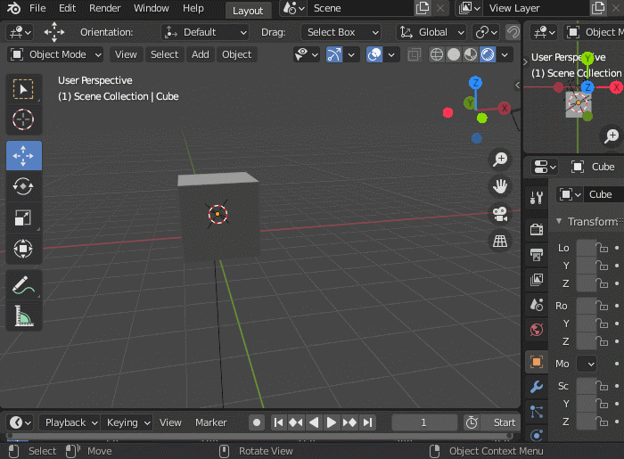Open Orientation Default dropdown
The width and height of the screenshot is (624, 459).
tap(205, 32)
